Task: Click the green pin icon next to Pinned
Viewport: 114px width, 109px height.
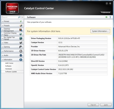Action: (x=21, y=22)
